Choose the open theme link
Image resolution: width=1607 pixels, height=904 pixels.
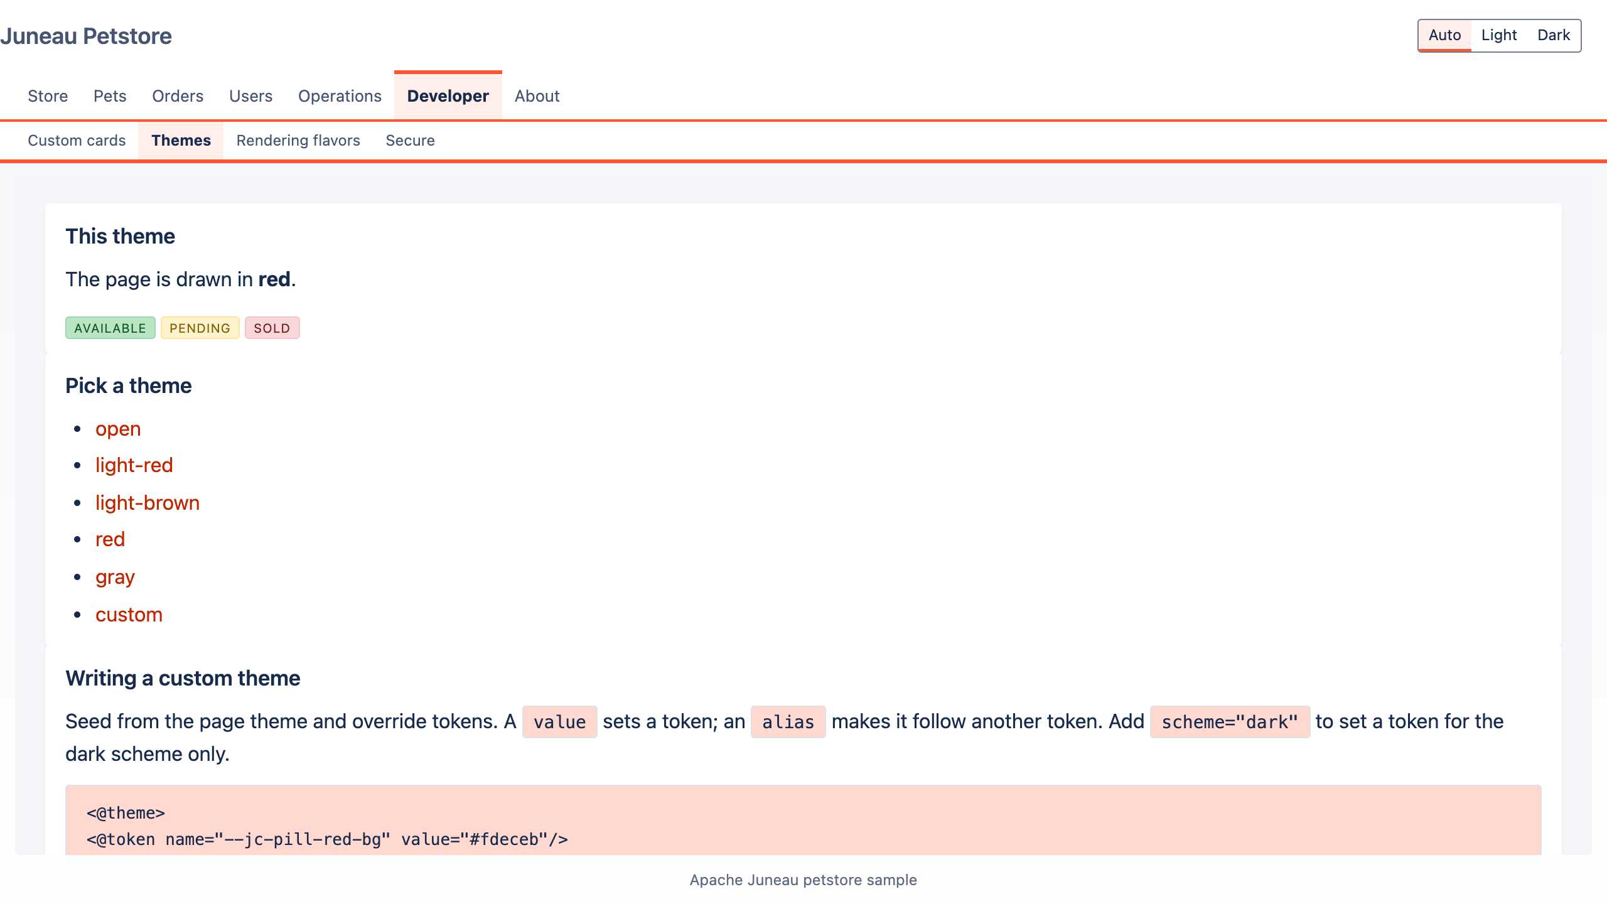pos(118,429)
